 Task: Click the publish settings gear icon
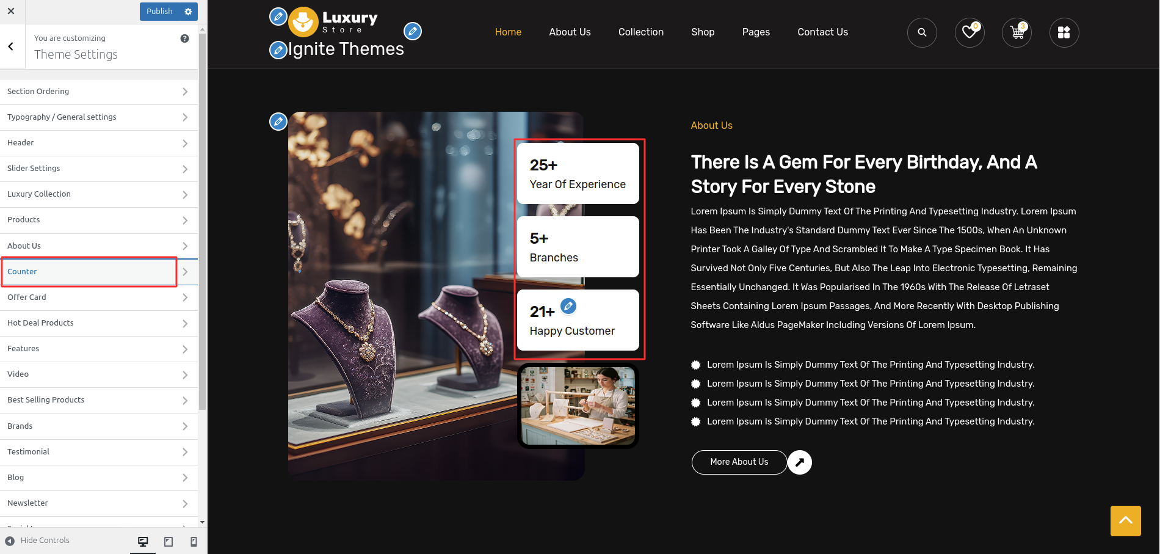188,12
